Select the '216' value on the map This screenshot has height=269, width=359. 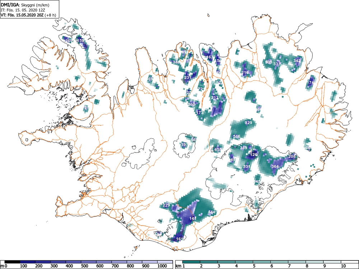click(x=245, y=72)
